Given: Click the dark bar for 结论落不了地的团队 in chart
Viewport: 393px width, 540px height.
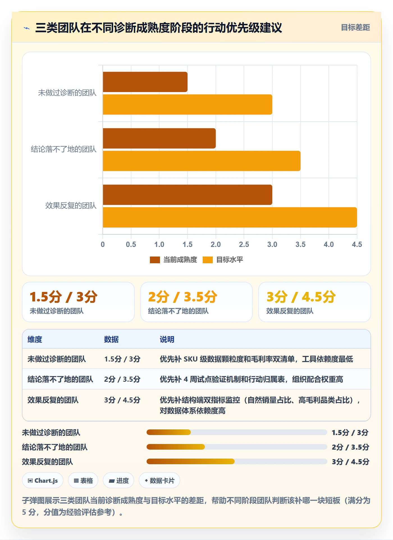Looking at the screenshot, I should click(159, 138).
